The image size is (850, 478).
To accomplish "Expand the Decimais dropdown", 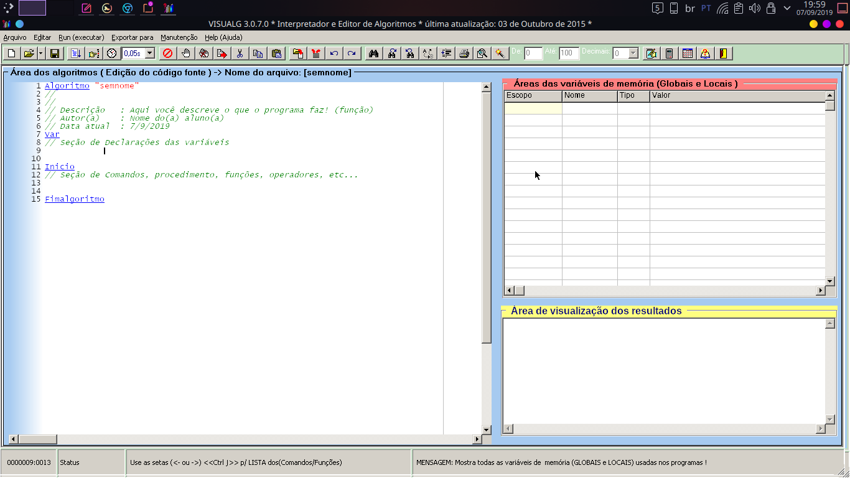I will pyautogui.click(x=634, y=54).
